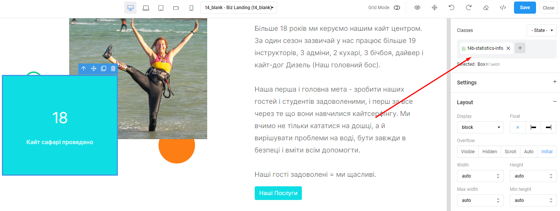Open the State dropdown
The height and width of the screenshot is (211, 560).
point(541,30)
